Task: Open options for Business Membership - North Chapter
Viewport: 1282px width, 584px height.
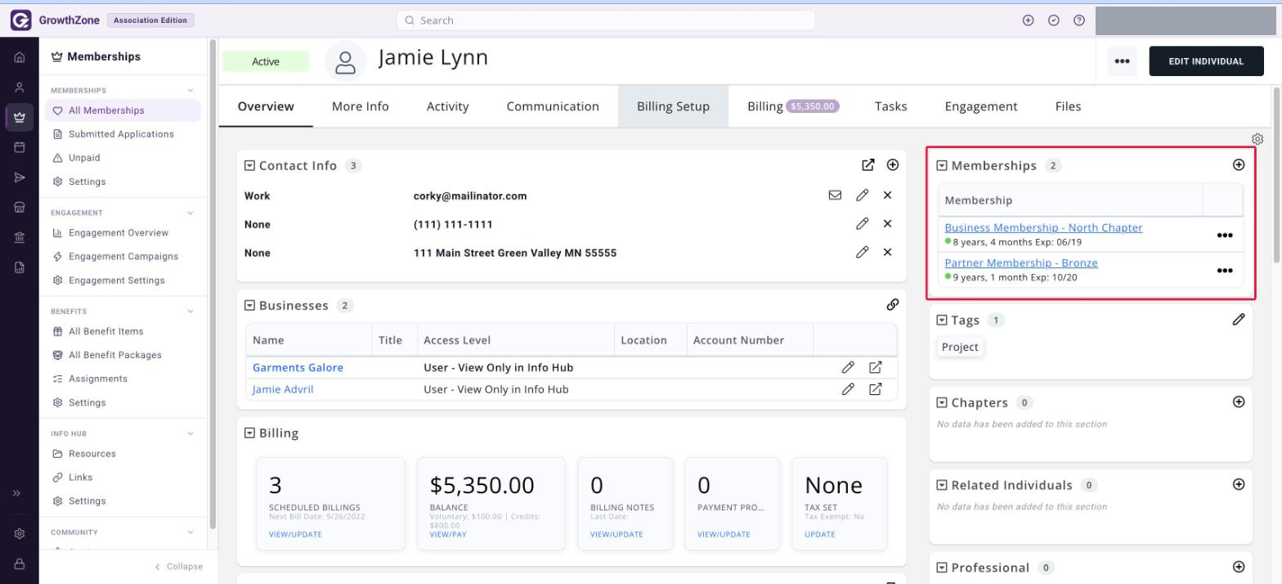Action: 1225,236
